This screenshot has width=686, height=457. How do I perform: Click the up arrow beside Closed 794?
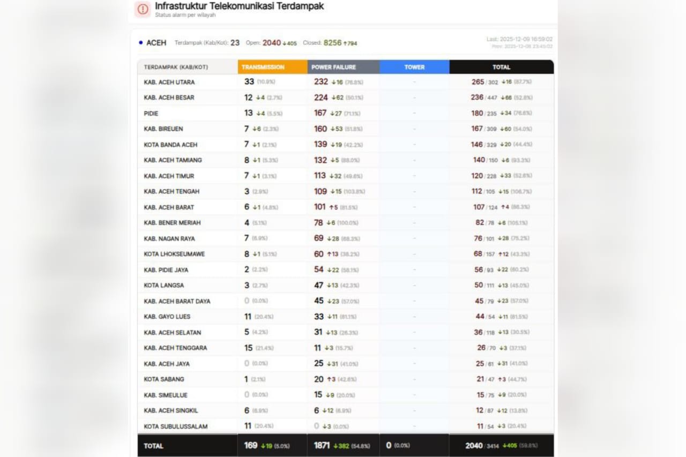pos(345,43)
